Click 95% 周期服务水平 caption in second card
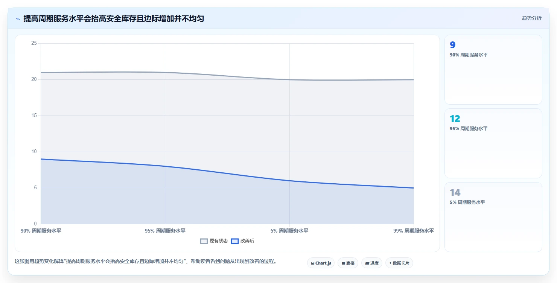 [x=469, y=129]
